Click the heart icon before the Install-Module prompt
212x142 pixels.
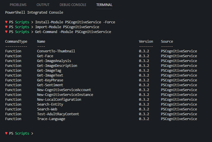(6, 22)
